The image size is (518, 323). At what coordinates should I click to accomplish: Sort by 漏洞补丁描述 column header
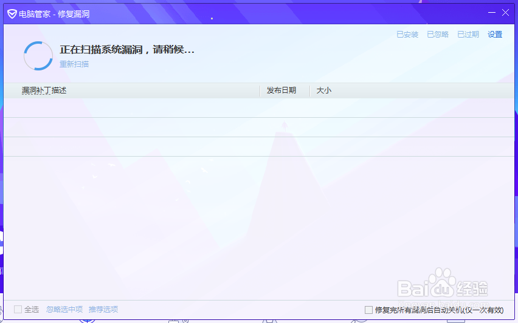44,90
